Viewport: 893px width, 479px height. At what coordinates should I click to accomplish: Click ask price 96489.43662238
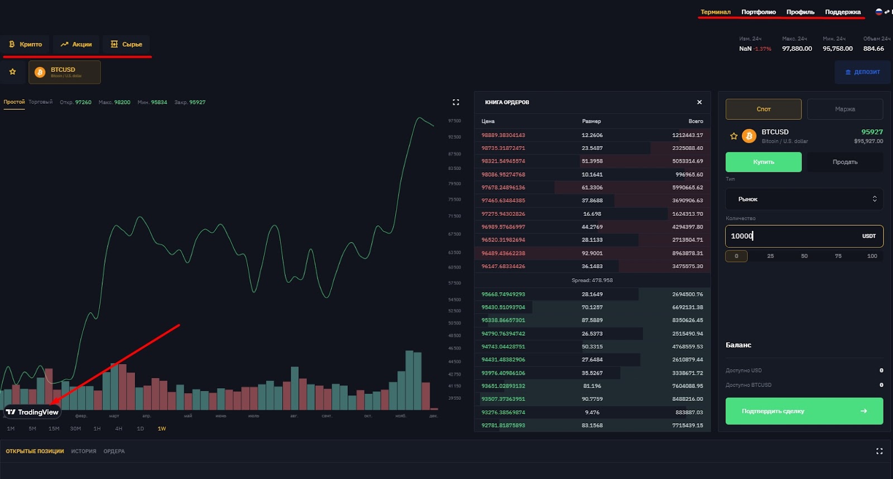(x=503, y=253)
